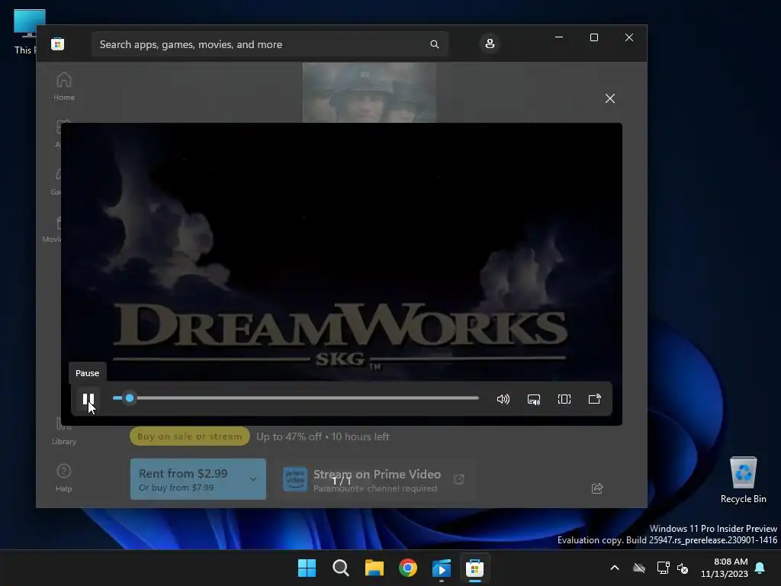Open the clock and date panel
The height and width of the screenshot is (586, 781).
725,568
